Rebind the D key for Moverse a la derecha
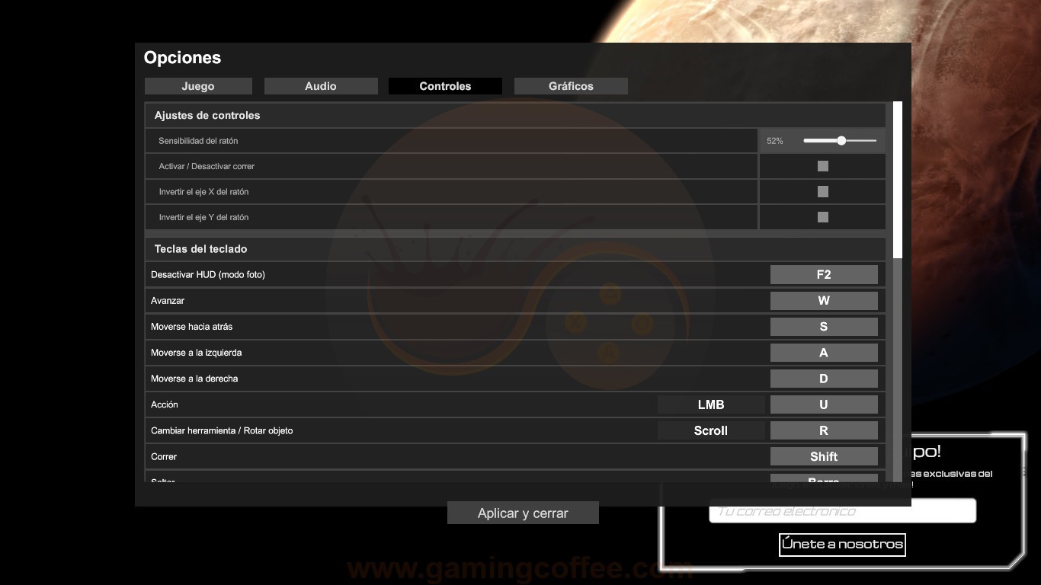 coord(824,379)
